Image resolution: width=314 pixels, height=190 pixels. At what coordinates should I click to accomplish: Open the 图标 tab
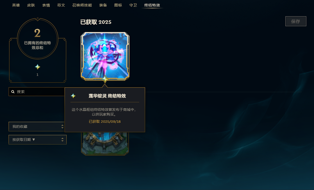pos(118,5)
